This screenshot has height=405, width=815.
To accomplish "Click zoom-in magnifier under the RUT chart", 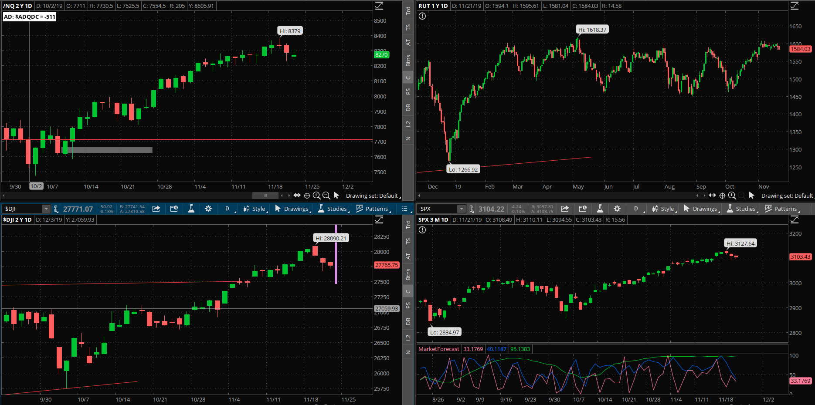I will [732, 196].
